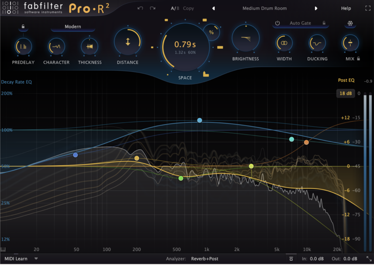The width and height of the screenshot is (374, 265).
Task: Click the lock icon above Predelay
Action: pos(23,26)
